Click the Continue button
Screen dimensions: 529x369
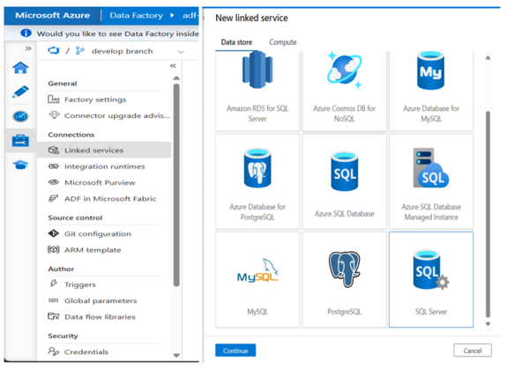click(x=235, y=351)
